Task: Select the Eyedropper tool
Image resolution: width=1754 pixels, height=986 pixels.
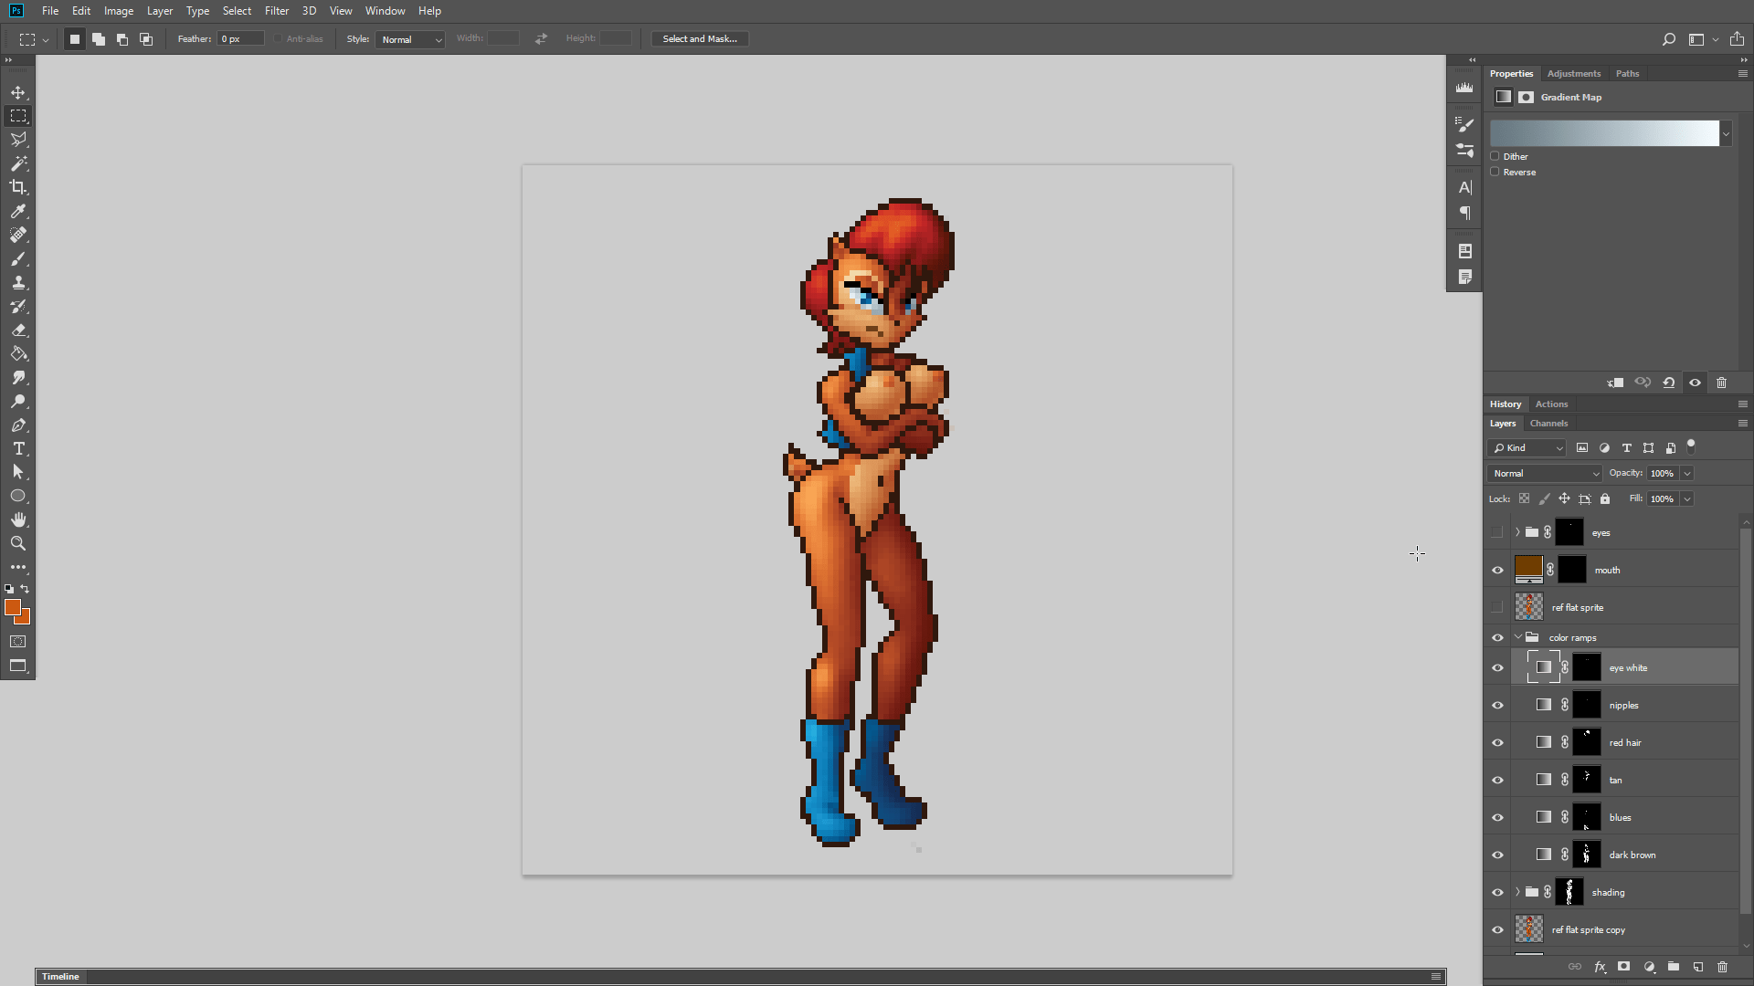Action: point(18,211)
